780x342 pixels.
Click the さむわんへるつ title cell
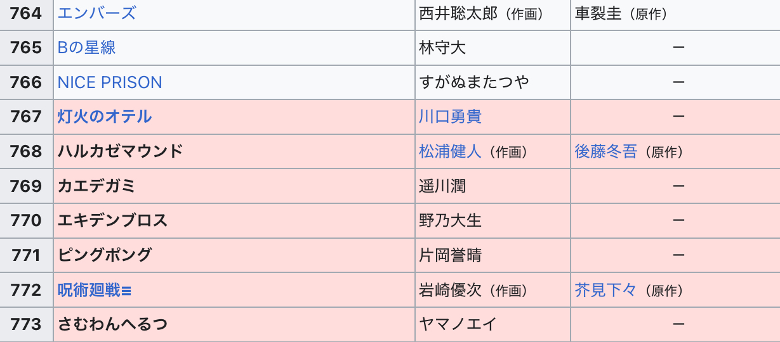112,324
